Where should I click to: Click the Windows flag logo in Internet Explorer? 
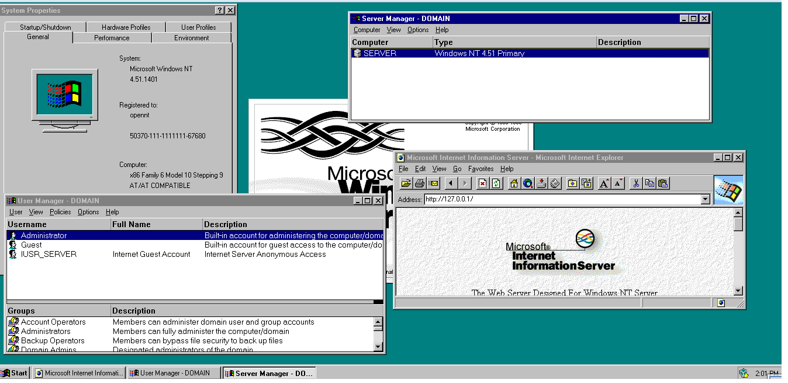728,190
